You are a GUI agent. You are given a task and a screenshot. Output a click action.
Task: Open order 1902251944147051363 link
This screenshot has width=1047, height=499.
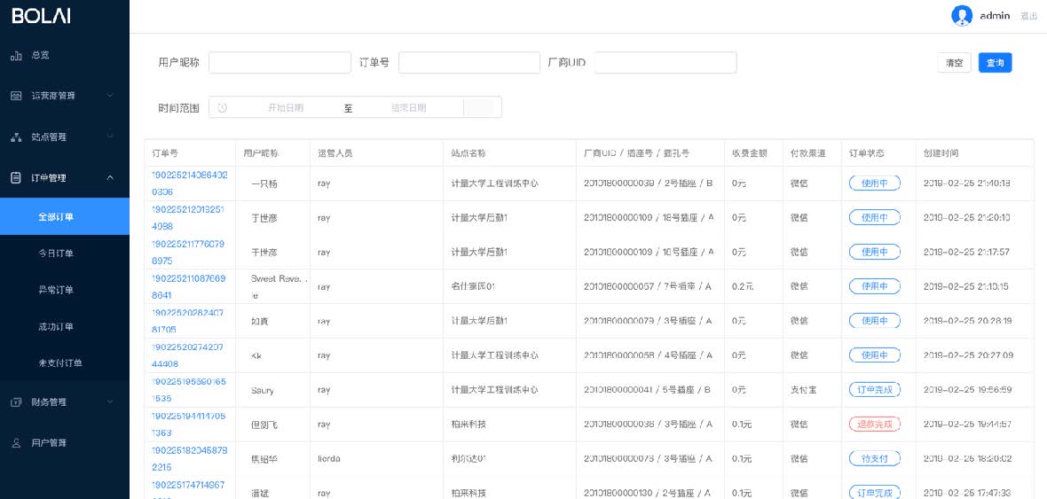(189, 425)
